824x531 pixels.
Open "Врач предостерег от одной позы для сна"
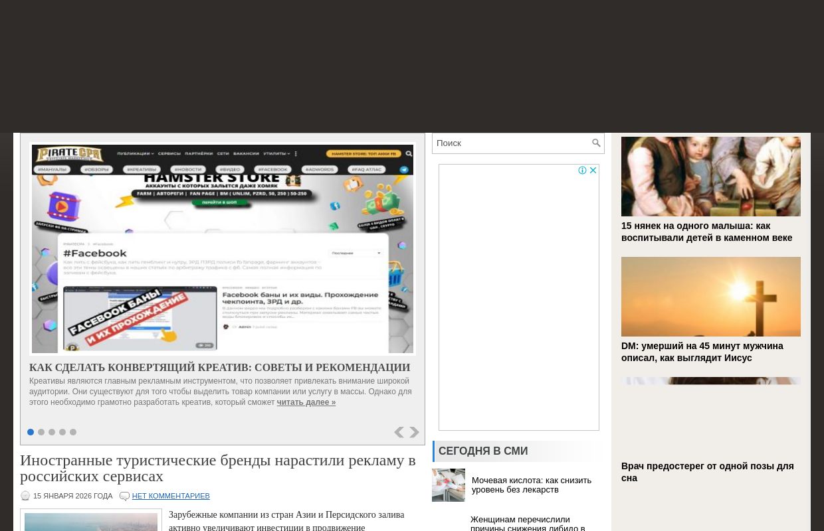(707, 472)
